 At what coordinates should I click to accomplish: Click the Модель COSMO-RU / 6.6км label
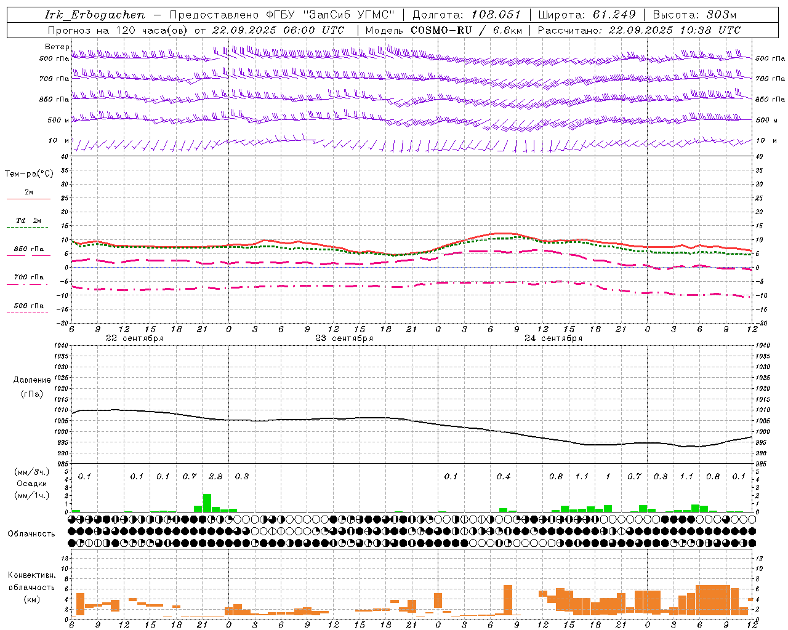click(444, 30)
